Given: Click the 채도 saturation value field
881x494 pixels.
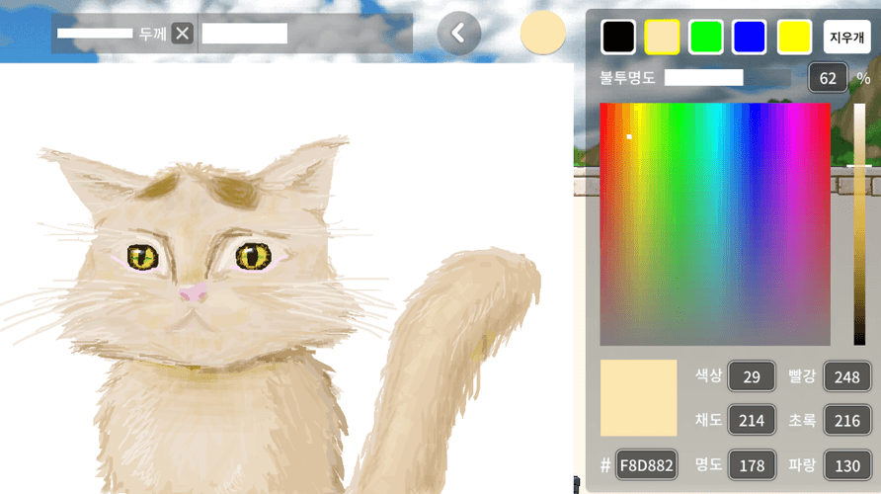Looking at the screenshot, I should pyautogui.click(x=752, y=421).
